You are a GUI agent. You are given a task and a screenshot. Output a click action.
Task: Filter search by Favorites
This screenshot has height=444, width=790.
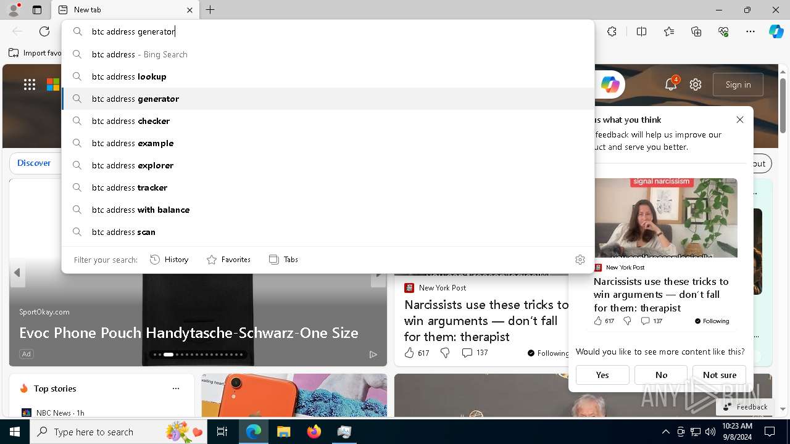coord(228,260)
